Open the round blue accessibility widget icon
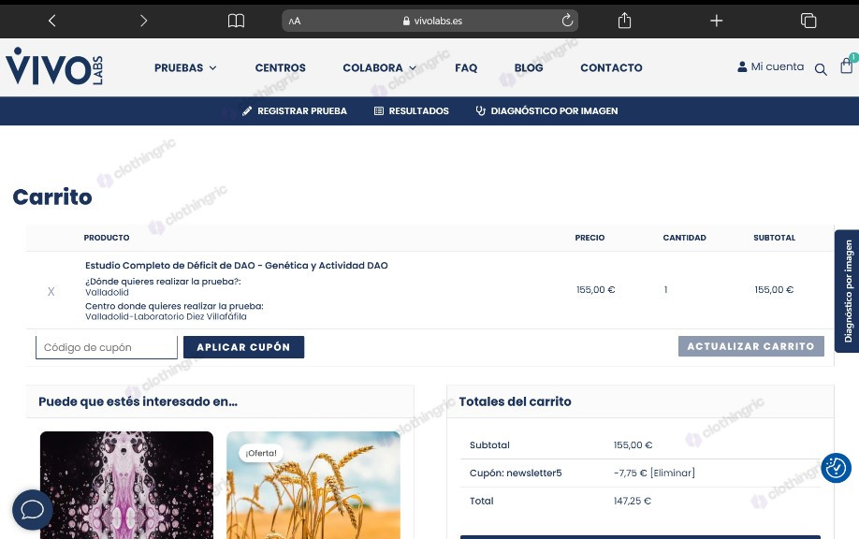Screen dimensions: 859x539 (x=836, y=468)
